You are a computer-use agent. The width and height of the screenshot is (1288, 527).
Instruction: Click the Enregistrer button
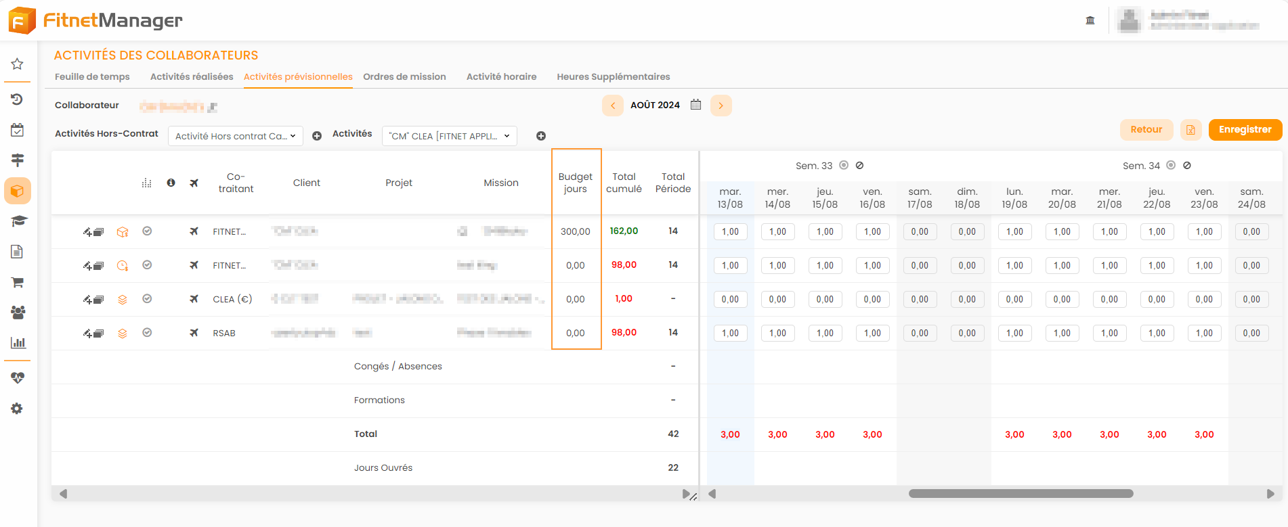click(x=1245, y=130)
